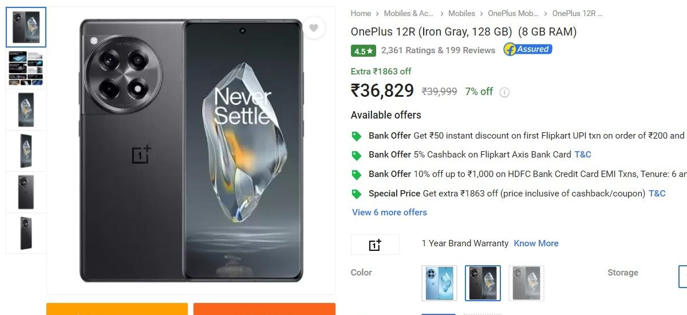The height and width of the screenshot is (315, 687).
Task: Open the OnePlus Mob... breadcrumb link
Action: pyautogui.click(x=512, y=13)
